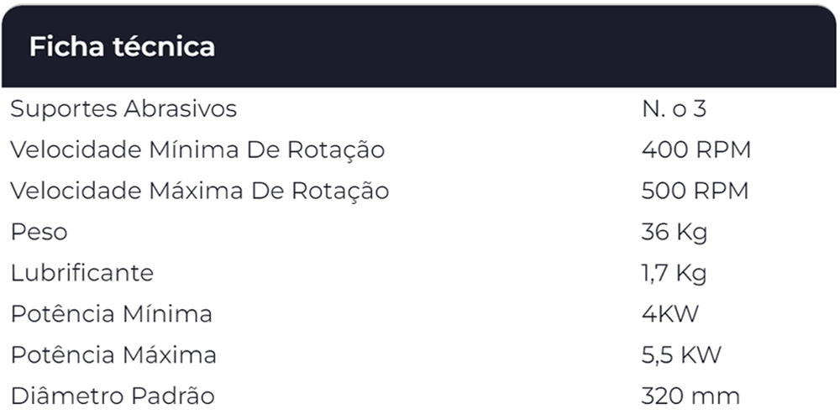The height and width of the screenshot is (420, 840).
Task: Click the Ficha técnica header title
Action: (122, 47)
